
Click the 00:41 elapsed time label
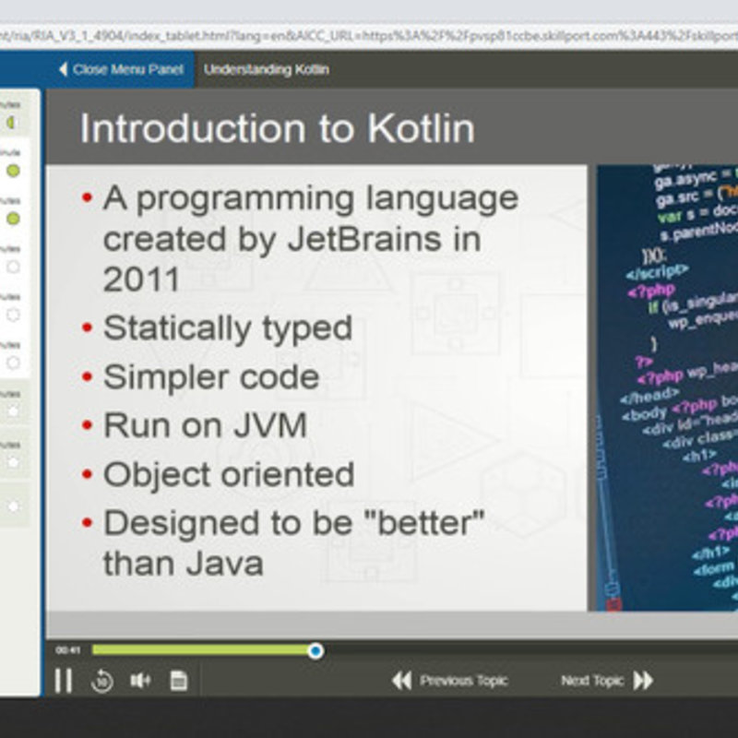click(67, 650)
